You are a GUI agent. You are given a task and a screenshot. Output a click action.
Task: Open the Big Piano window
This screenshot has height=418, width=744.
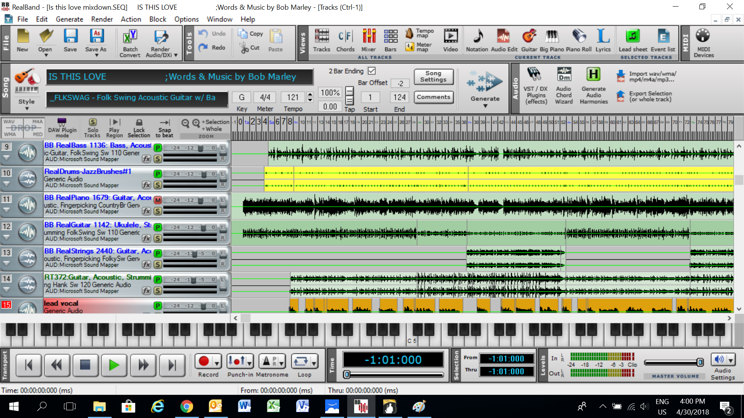pyautogui.click(x=552, y=41)
